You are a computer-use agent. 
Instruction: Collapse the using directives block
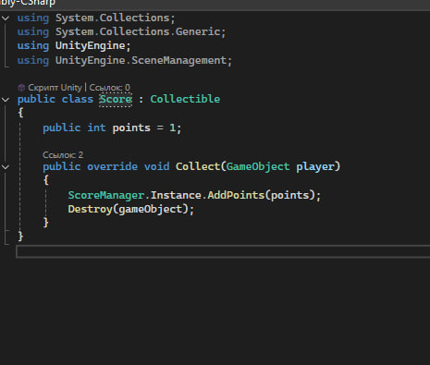click(6, 18)
